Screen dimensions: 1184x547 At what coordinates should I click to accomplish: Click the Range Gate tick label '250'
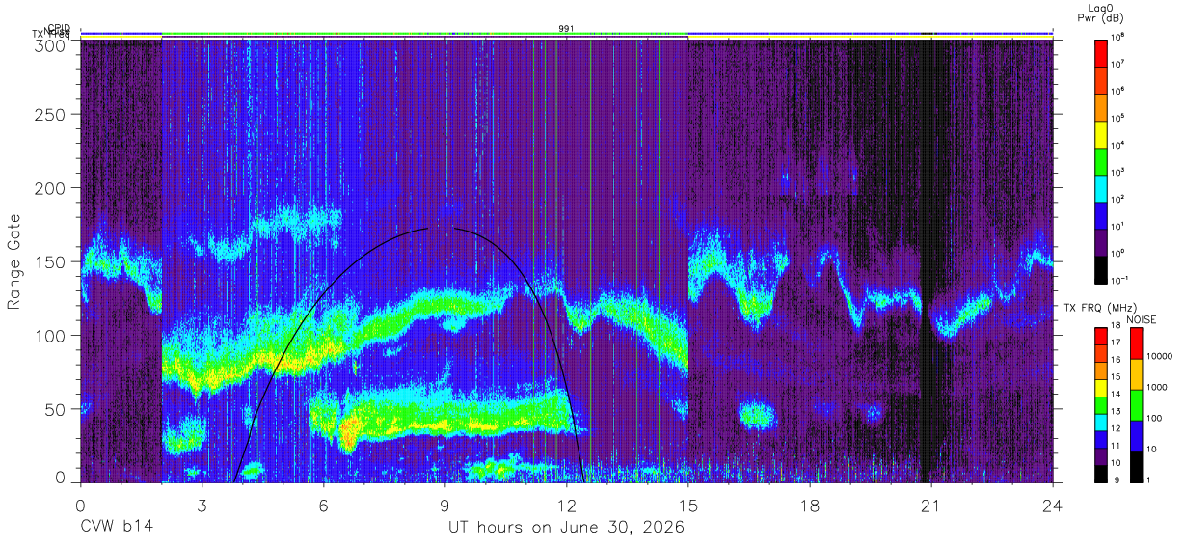[x=51, y=115]
